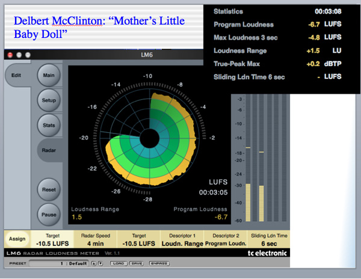
Task: Click the first channel level meter bar
Action: 248,158
